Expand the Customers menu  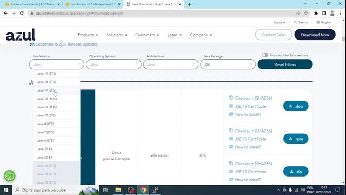pos(147,35)
